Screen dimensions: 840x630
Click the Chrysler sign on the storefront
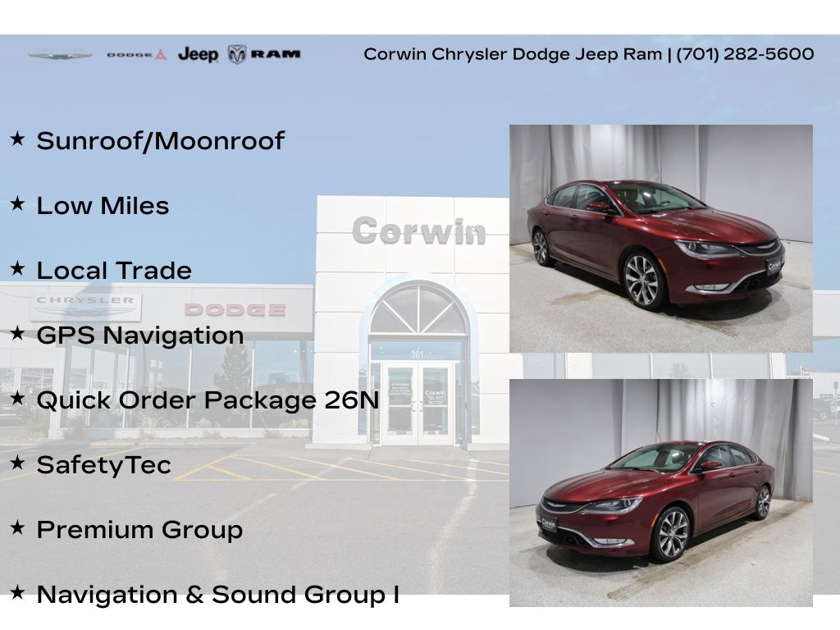85,307
